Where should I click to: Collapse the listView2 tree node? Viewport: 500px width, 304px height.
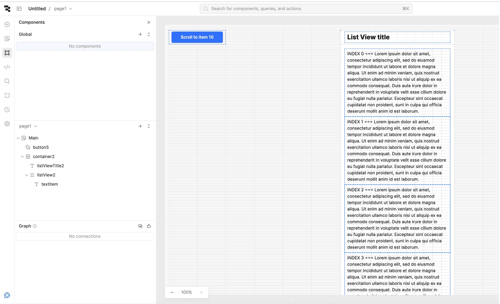click(x=26, y=175)
